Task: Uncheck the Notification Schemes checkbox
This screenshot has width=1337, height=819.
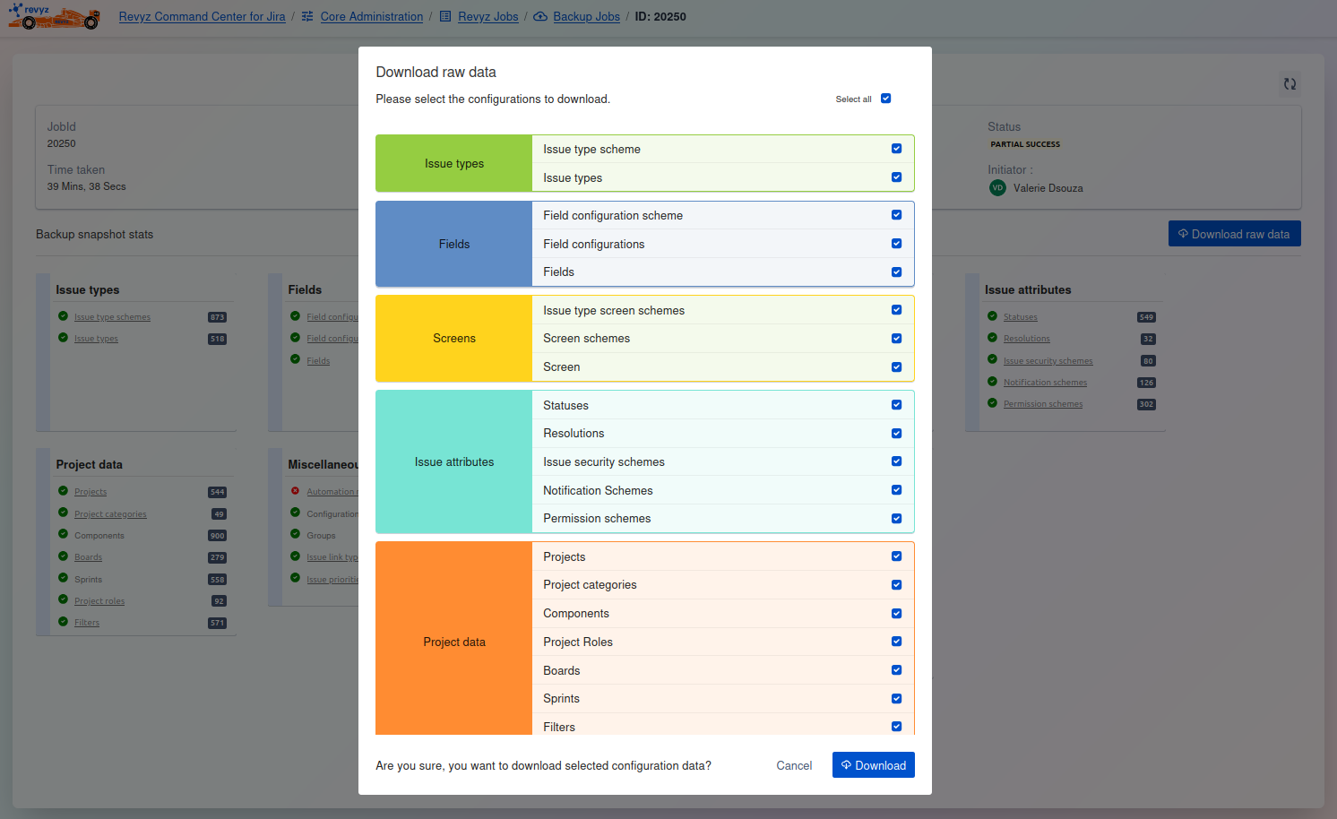Action: click(x=896, y=490)
